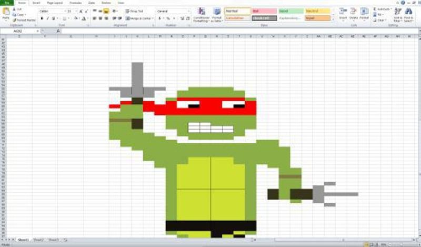
Task: Toggle italic formatting
Action: tap(47, 18)
